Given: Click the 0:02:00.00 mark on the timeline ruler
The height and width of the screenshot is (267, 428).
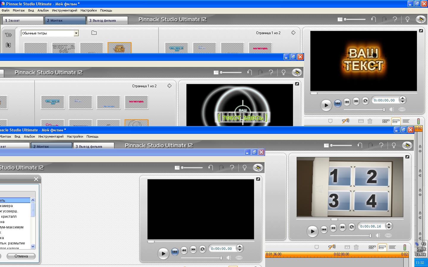Looking at the screenshot, I should (x=341, y=254).
